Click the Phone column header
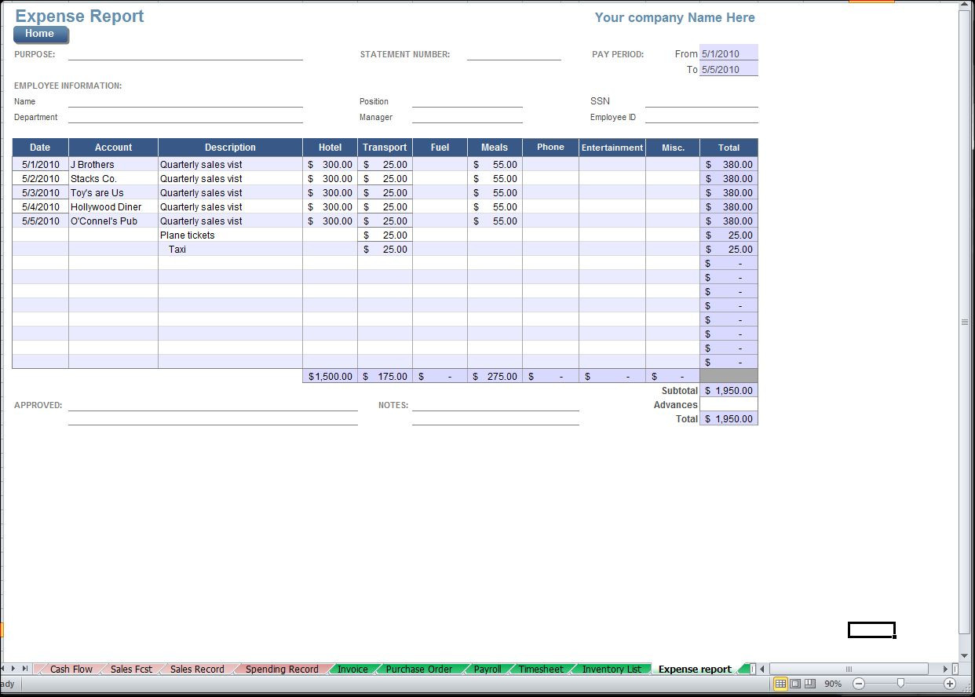The image size is (975, 697). click(x=550, y=148)
